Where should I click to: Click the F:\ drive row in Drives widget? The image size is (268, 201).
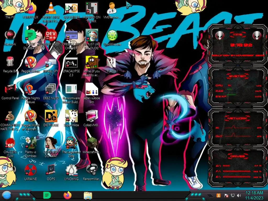pos(238,171)
